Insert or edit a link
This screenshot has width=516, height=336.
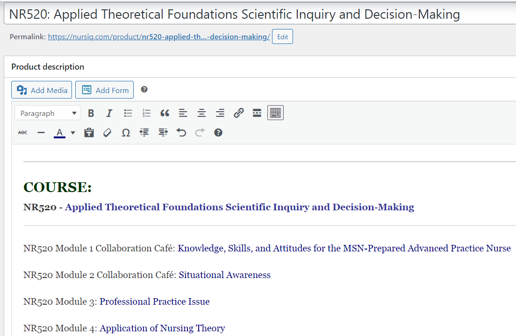(x=238, y=113)
